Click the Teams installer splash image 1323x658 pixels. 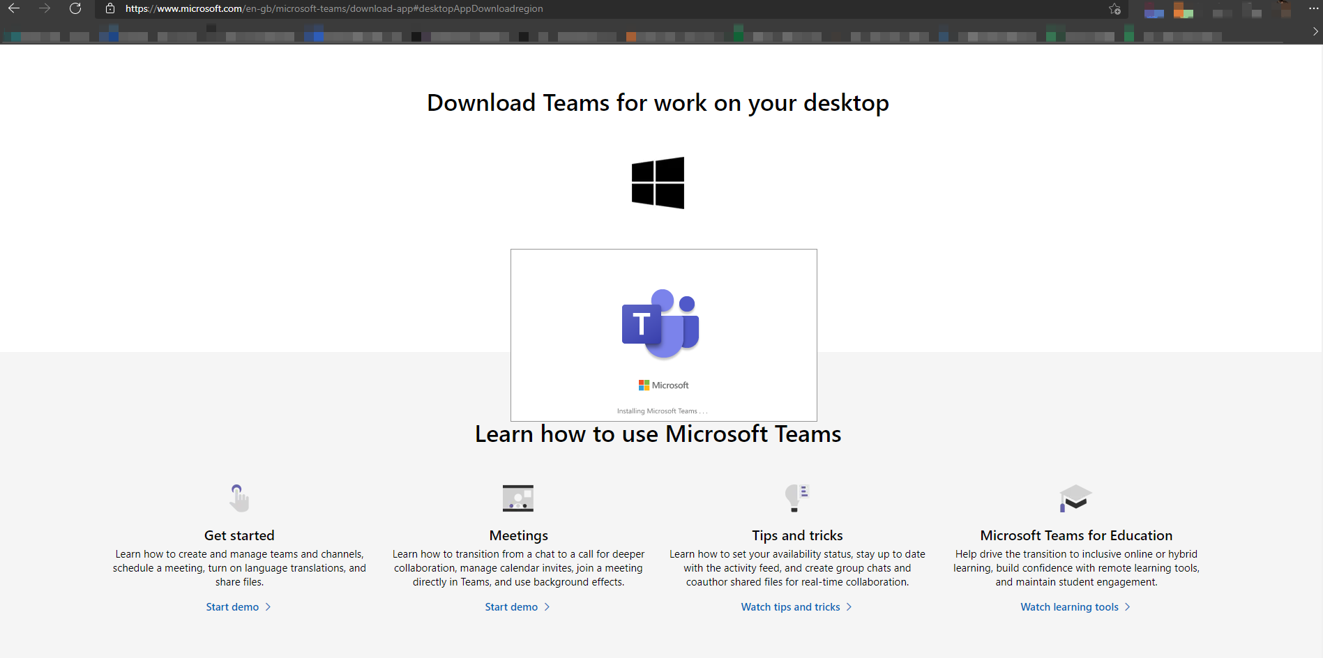coord(664,335)
